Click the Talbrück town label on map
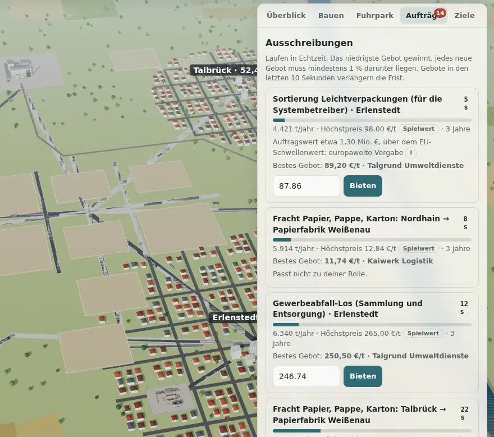 [223, 70]
